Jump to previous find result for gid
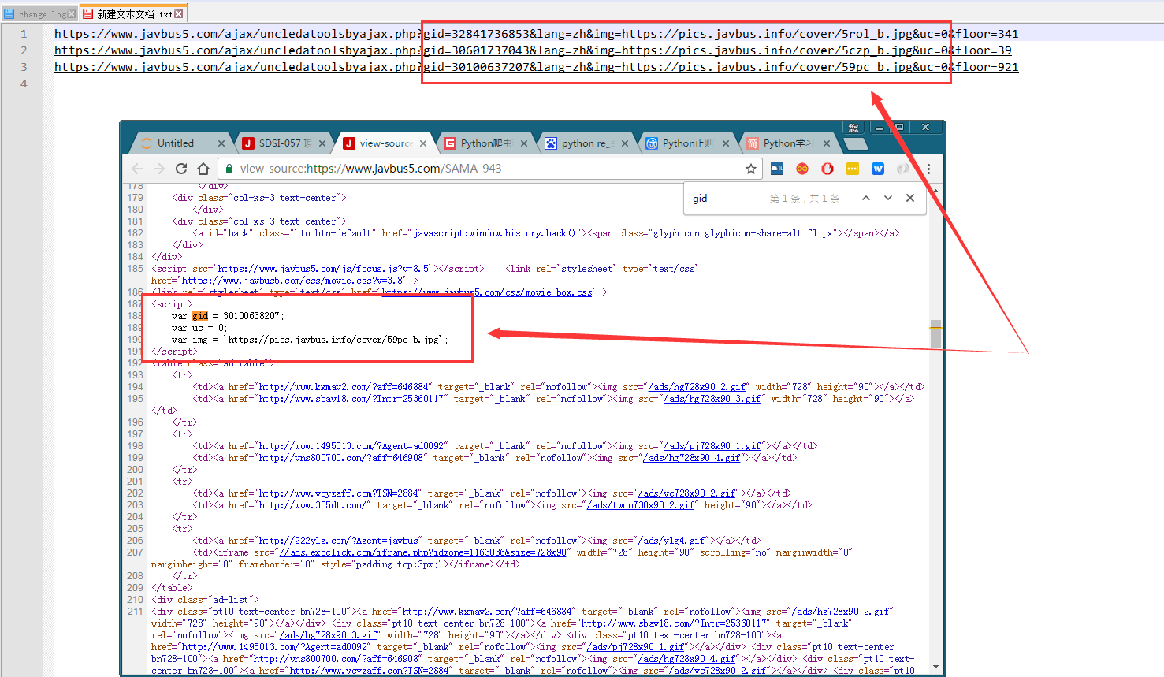 tap(866, 198)
